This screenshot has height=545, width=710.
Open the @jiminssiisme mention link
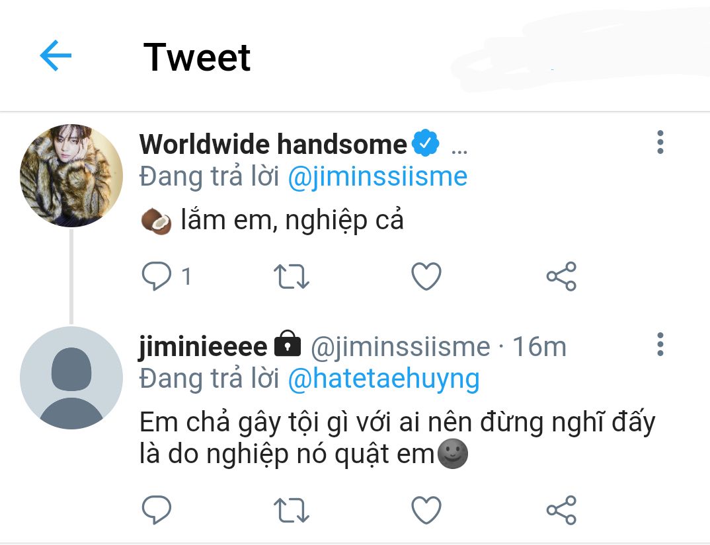377,176
